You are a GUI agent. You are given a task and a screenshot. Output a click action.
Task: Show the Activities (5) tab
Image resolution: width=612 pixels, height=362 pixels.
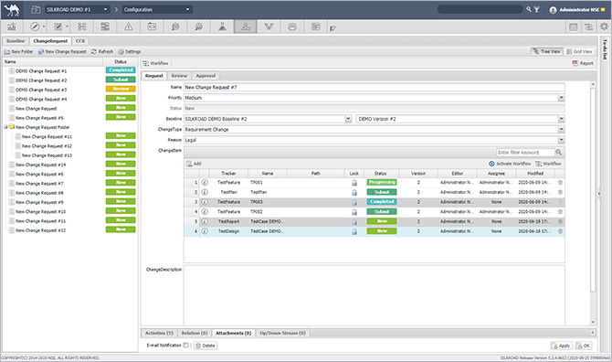point(159,333)
